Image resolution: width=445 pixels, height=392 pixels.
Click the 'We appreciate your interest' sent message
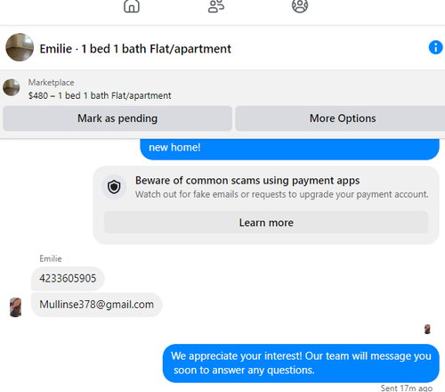[301, 363]
